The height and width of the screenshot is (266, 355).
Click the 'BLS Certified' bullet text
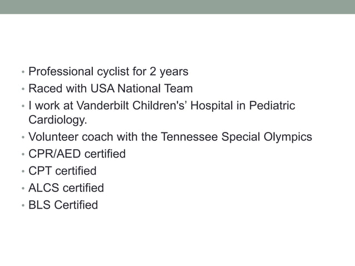tap(63, 205)
